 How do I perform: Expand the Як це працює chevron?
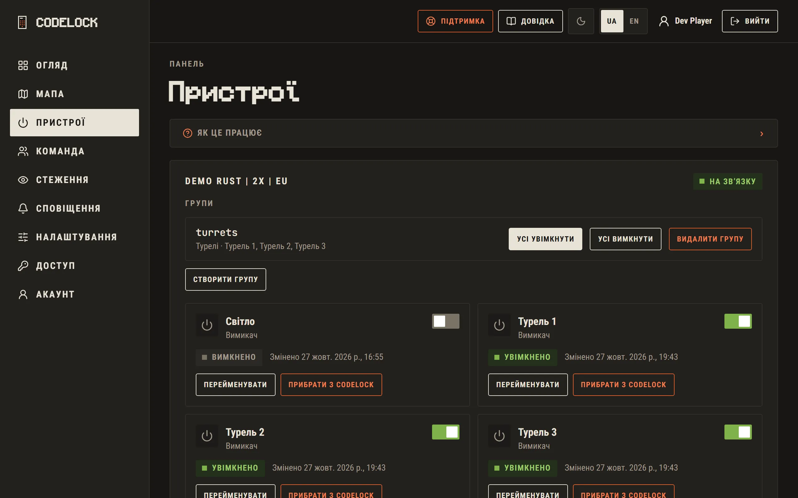pyautogui.click(x=762, y=134)
